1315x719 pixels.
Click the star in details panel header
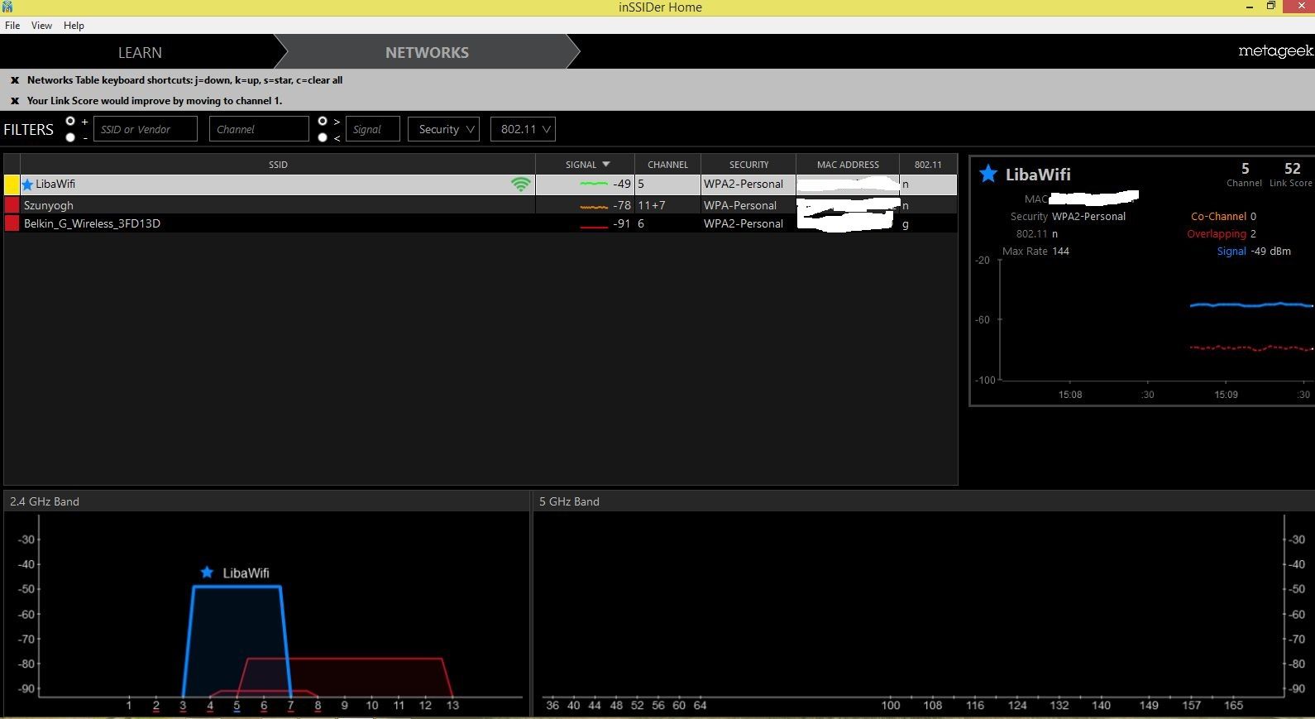[987, 174]
